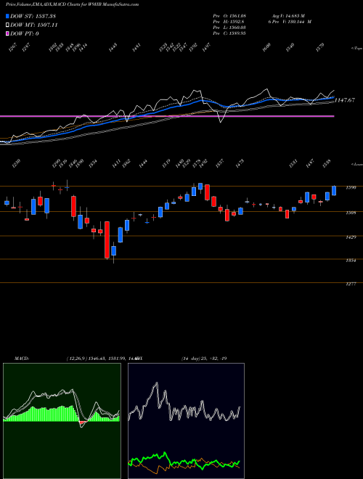The width and height of the screenshot is (363, 479).
Task: Click the '<Tops' label at right edge
Action: click(x=356, y=49)
